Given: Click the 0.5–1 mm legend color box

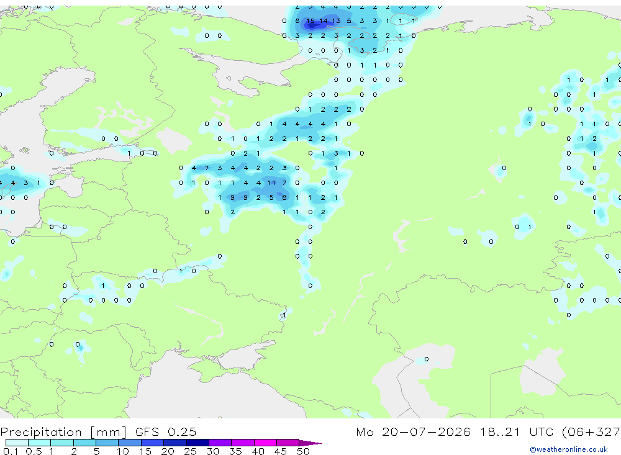Looking at the screenshot, I should [x=40, y=443].
